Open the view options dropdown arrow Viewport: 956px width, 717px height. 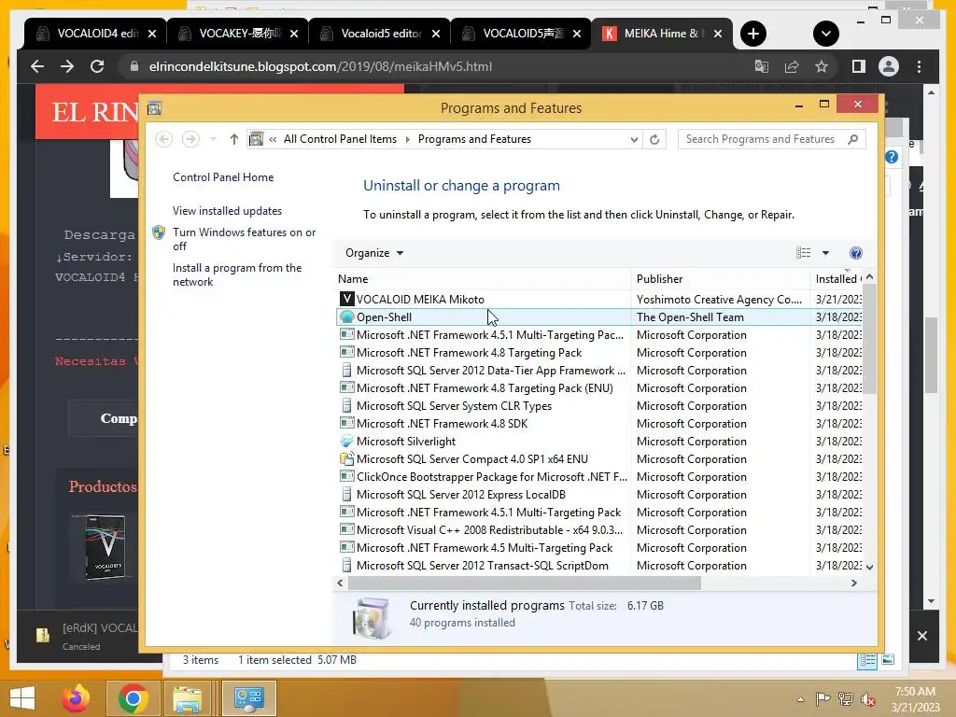pyautogui.click(x=825, y=252)
